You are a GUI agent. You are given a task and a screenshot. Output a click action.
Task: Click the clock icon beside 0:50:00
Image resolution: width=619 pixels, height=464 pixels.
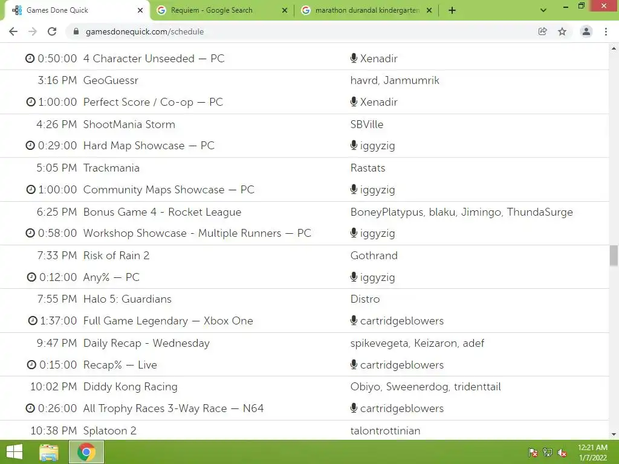pyautogui.click(x=30, y=59)
